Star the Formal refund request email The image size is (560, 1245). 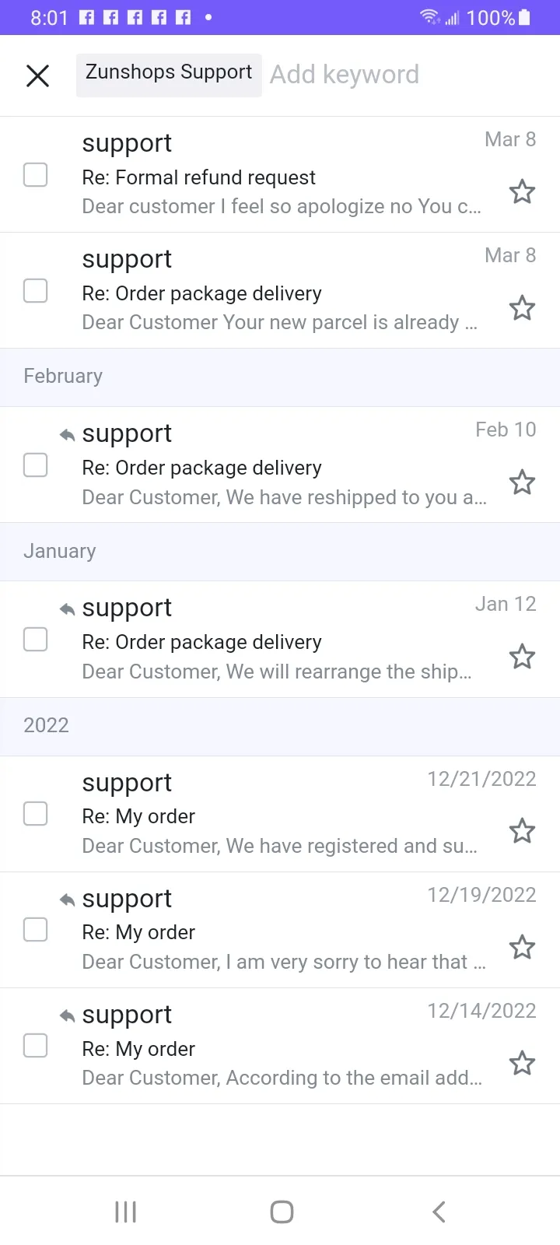pyautogui.click(x=522, y=191)
